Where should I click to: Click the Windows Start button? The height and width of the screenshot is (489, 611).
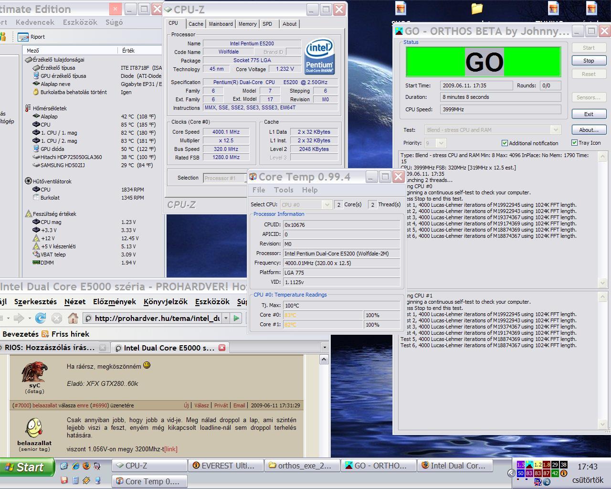pyautogui.click(x=27, y=467)
